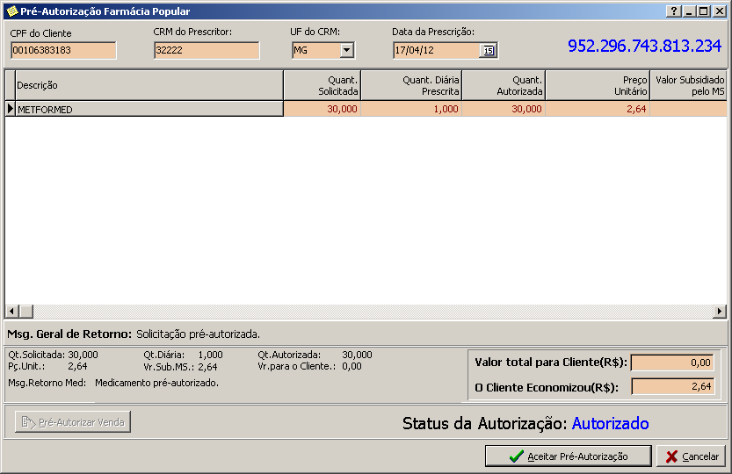Click the O Cliente Economizou value field
The height and width of the screenshot is (474, 732).
(x=673, y=386)
